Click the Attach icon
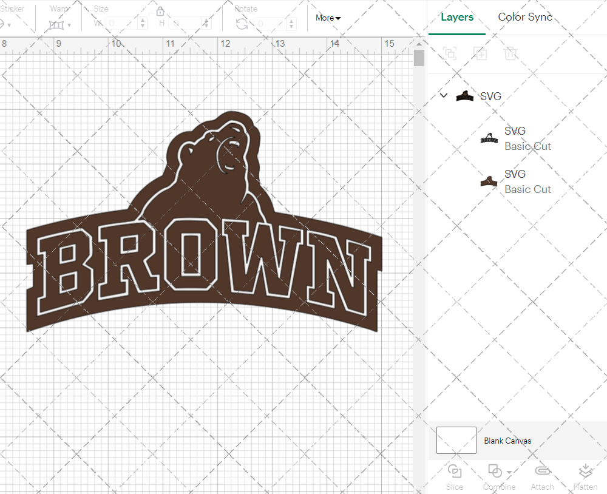The height and width of the screenshot is (494, 607). (542, 476)
